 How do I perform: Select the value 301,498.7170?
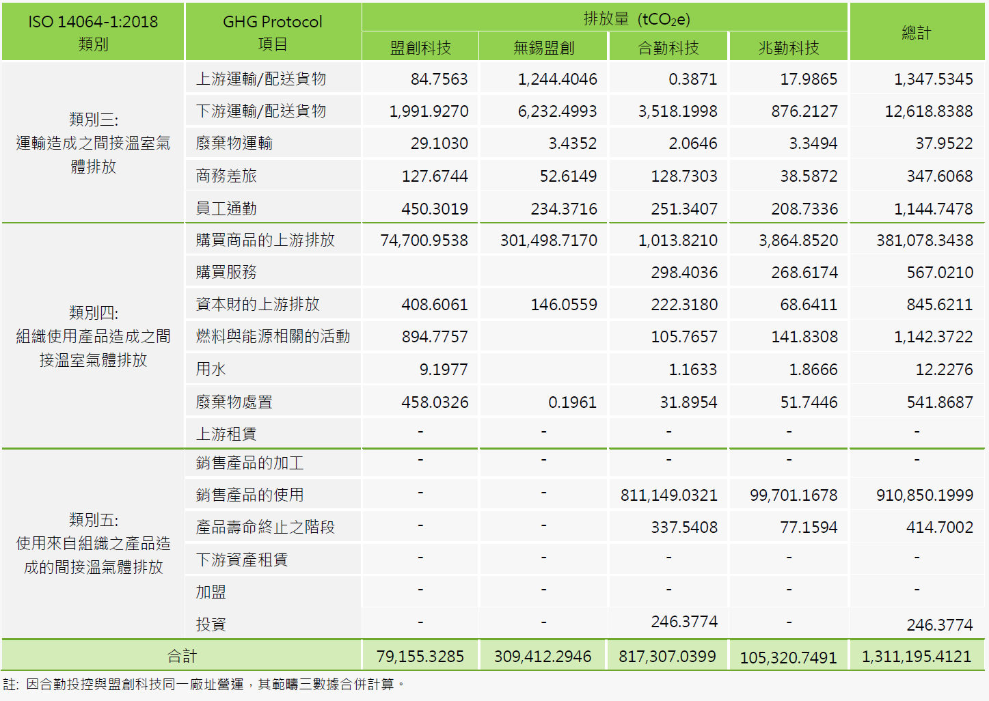[x=548, y=240]
